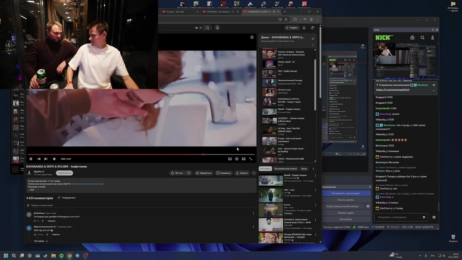The image size is (462, 260).
Task: Click Начать запись in OBS
Action: (346, 200)
